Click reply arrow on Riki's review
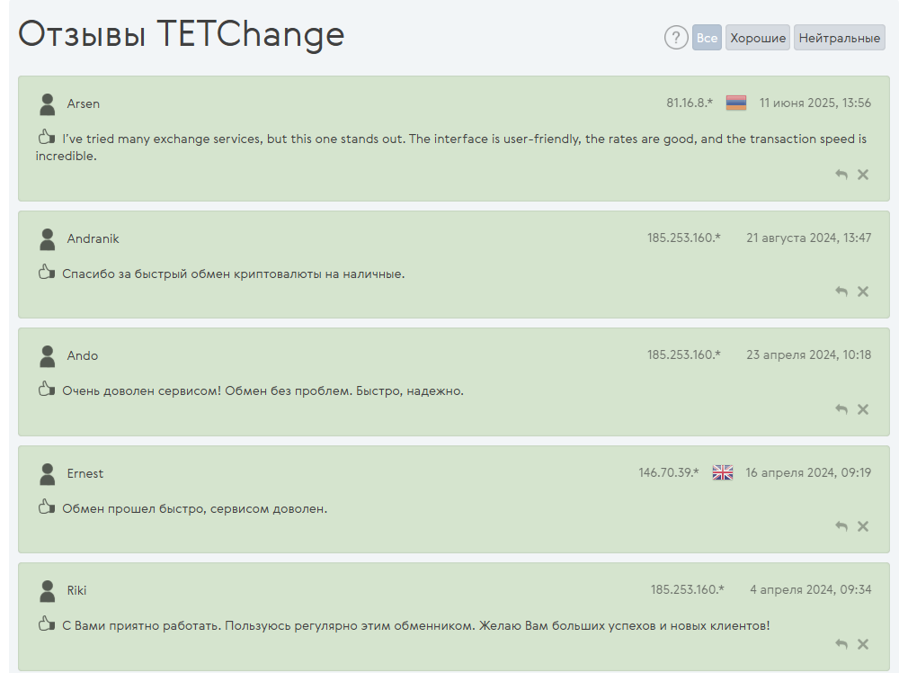899x673 pixels. point(841,644)
